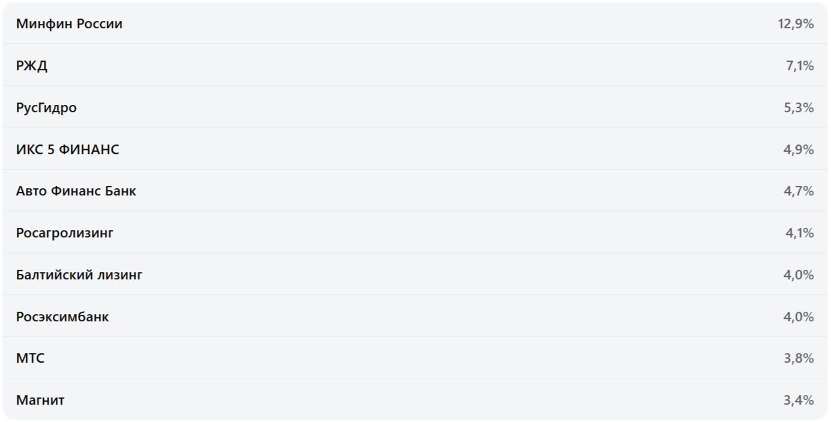This screenshot has height=422, width=831.
Task: Select the 3,4% value for Магнит
Action: click(x=799, y=400)
